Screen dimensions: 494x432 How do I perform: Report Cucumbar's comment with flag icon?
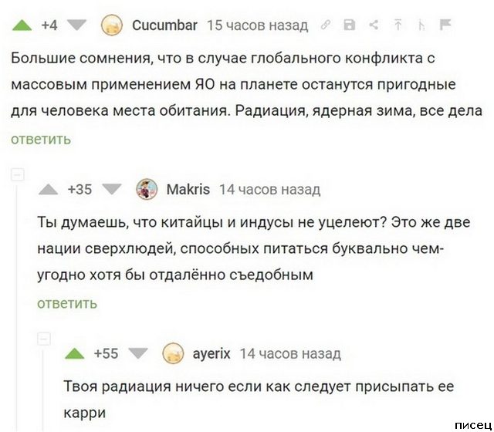click(x=445, y=25)
